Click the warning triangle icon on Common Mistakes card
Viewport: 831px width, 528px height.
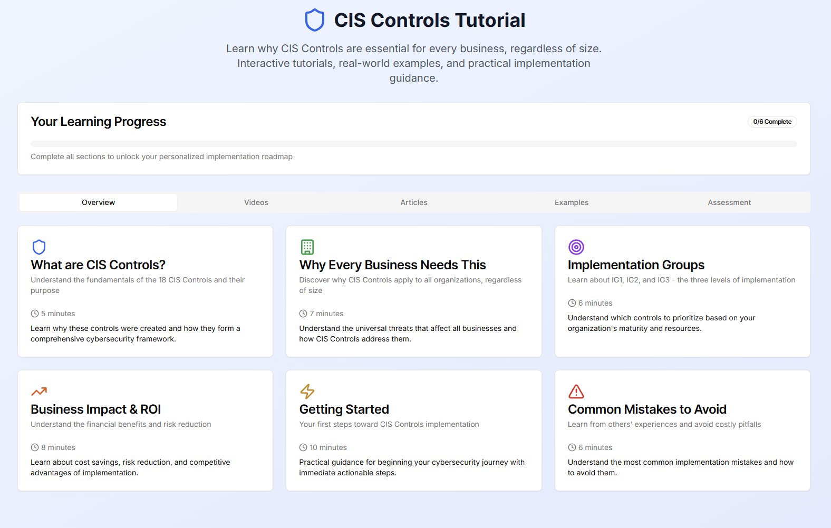click(576, 392)
